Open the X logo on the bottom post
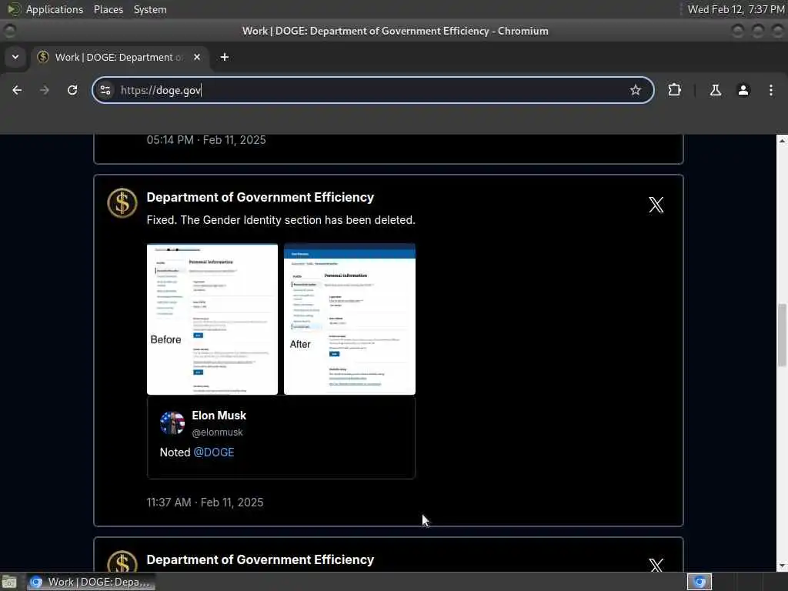Image resolution: width=788 pixels, height=591 pixels. pyautogui.click(x=656, y=565)
